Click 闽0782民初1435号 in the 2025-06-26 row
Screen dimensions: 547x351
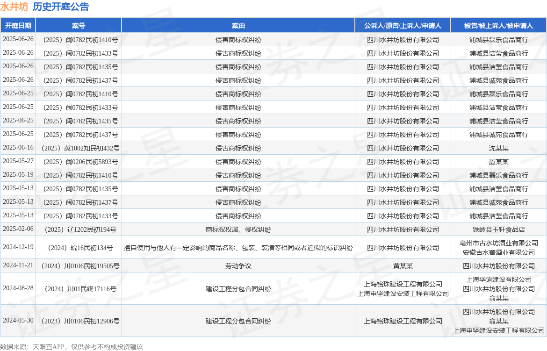point(80,67)
